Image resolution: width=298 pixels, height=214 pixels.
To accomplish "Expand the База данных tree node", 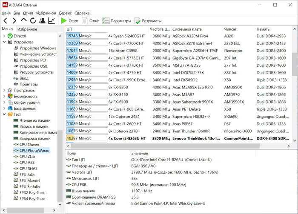I will click(x=4, y=108).
